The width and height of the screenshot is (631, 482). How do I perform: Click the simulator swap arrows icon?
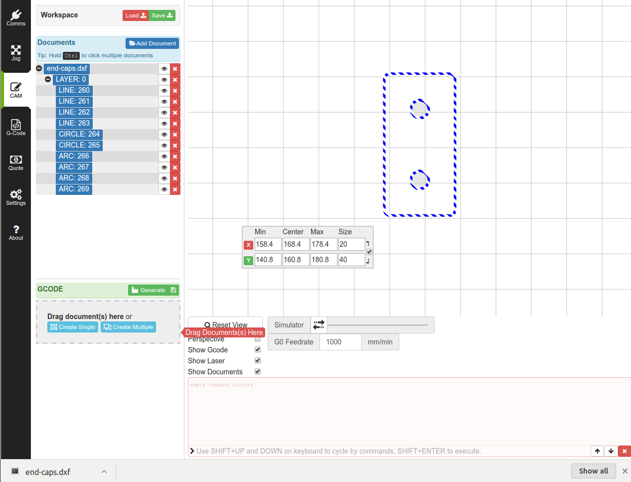point(318,325)
